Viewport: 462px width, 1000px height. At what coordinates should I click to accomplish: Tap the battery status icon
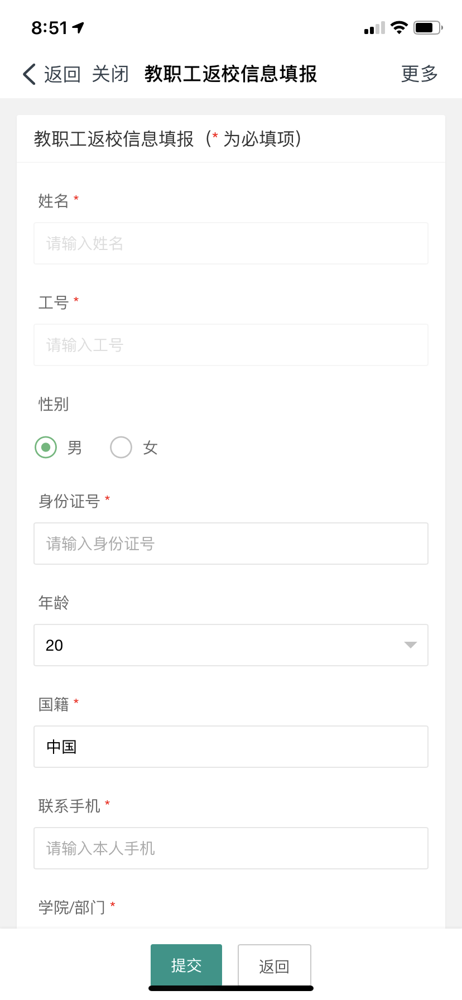click(x=427, y=27)
